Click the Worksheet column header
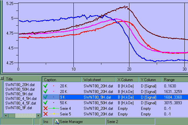188x125 pixels. tap(98, 80)
